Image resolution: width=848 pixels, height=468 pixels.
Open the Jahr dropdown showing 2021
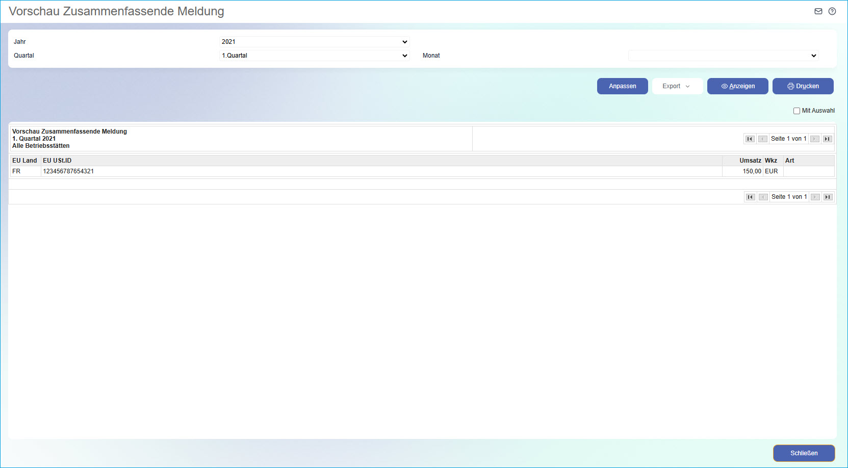pos(314,42)
